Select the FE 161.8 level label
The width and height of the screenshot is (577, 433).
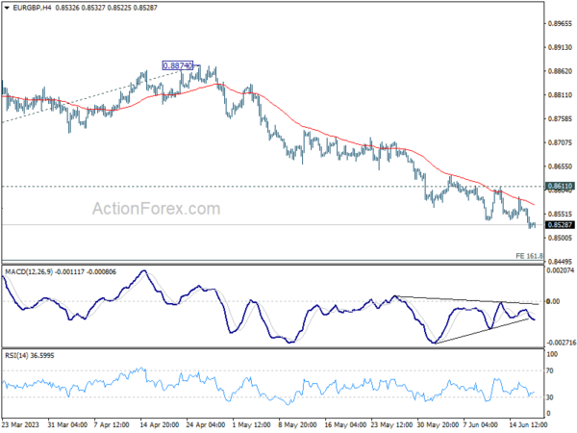529,256
